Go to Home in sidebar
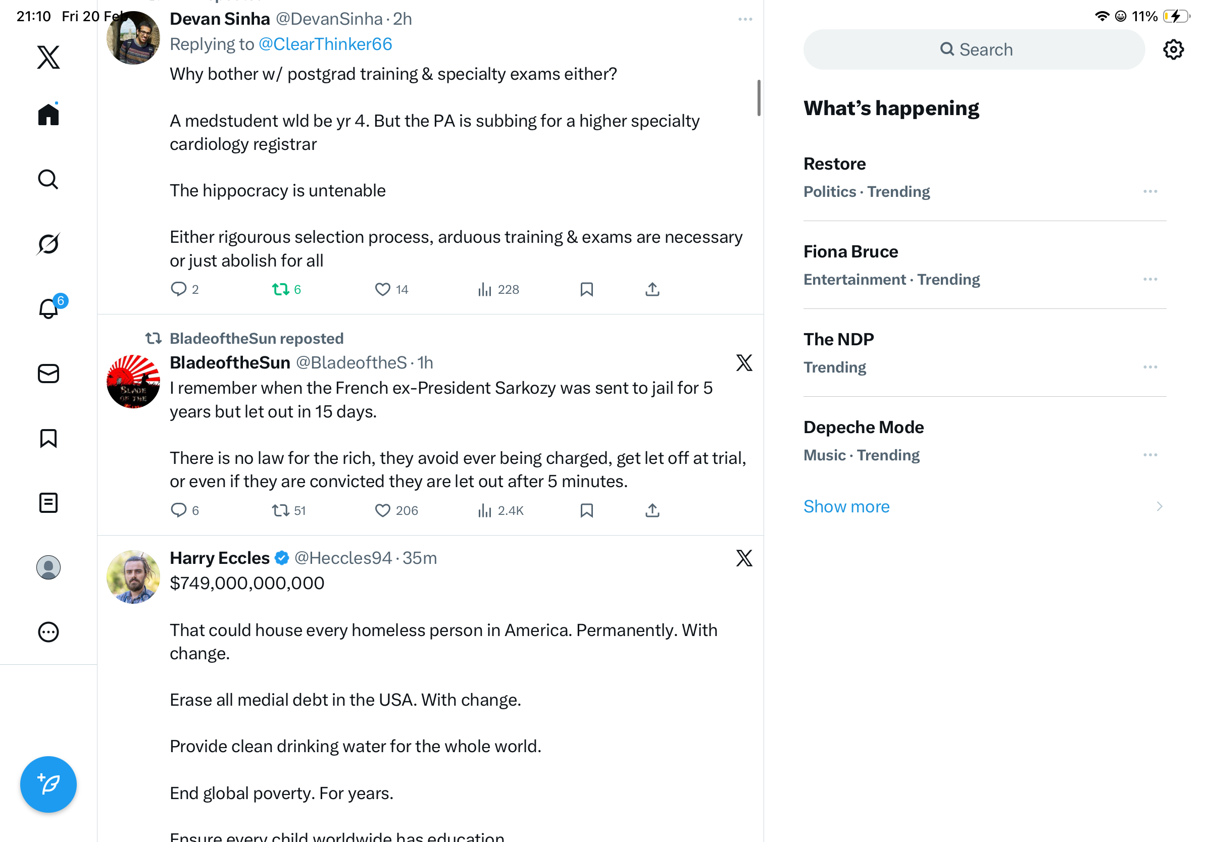The width and height of the screenshot is (1206, 842). [48, 115]
